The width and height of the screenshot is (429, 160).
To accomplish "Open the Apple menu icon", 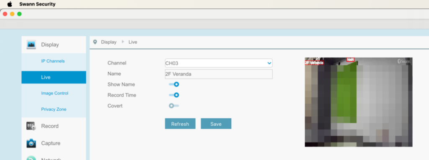I will pos(10,4).
